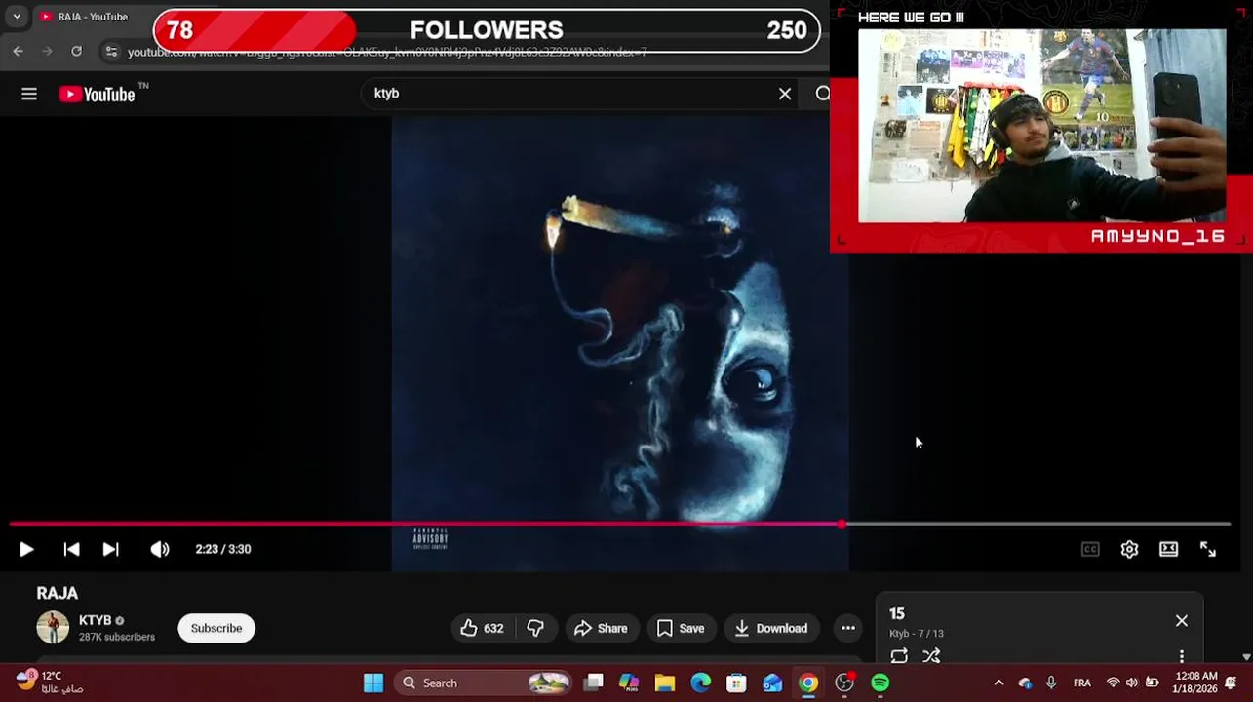Screen dimensions: 1253x702
Task: Open the Chrome tab search dropdown arrow
Action: point(17,17)
